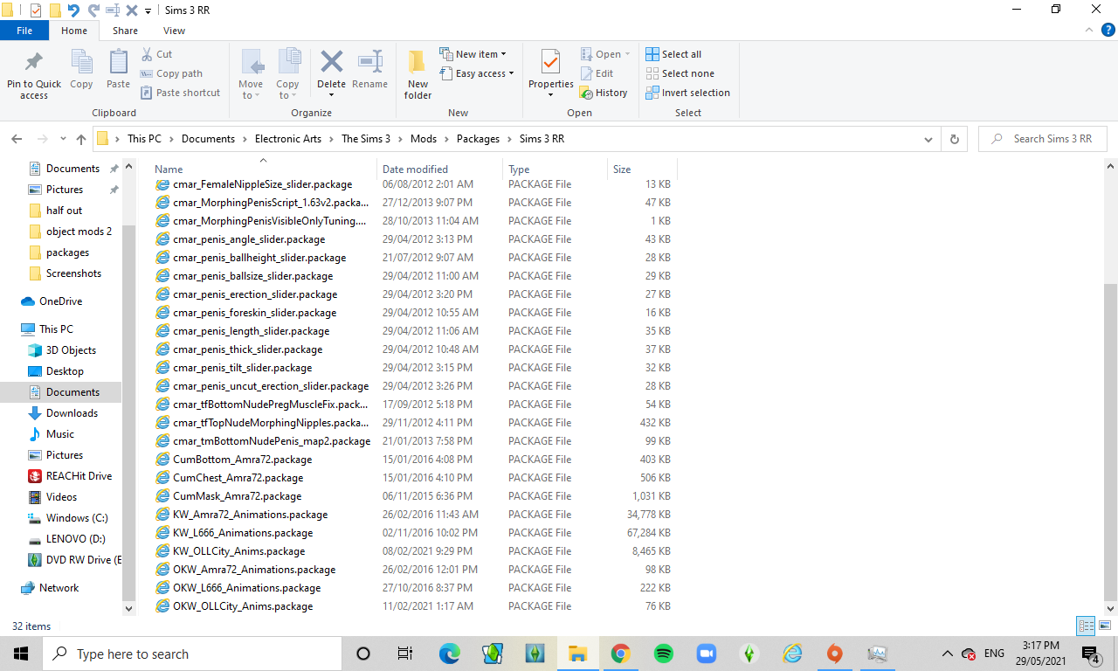Refresh the Sims 3 RR folder

(x=954, y=139)
